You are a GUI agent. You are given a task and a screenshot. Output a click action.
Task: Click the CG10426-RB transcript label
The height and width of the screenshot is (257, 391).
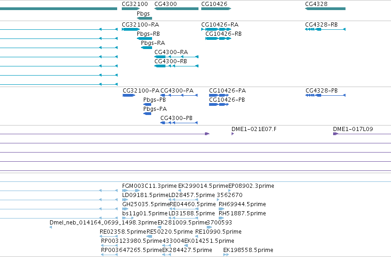click(x=223, y=34)
